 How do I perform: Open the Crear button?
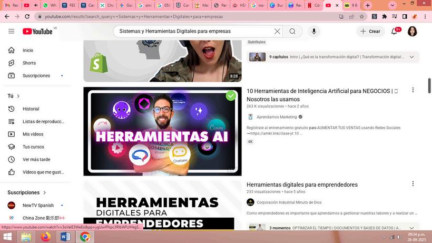(x=370, y=32)
